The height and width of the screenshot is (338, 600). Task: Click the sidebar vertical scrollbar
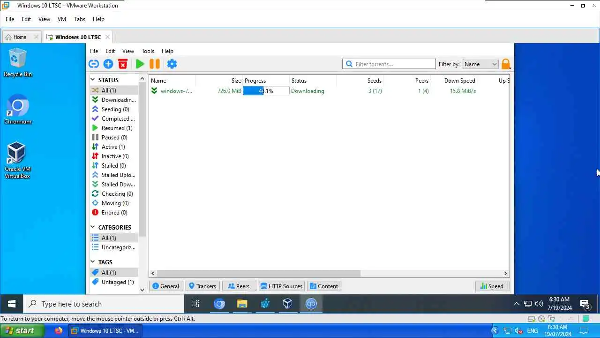(142, 159)
